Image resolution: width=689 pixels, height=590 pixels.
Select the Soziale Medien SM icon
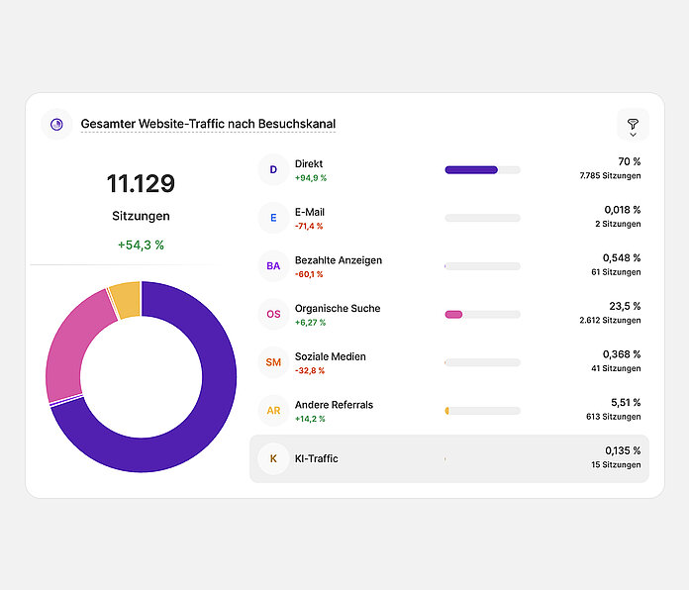[273, 362]
